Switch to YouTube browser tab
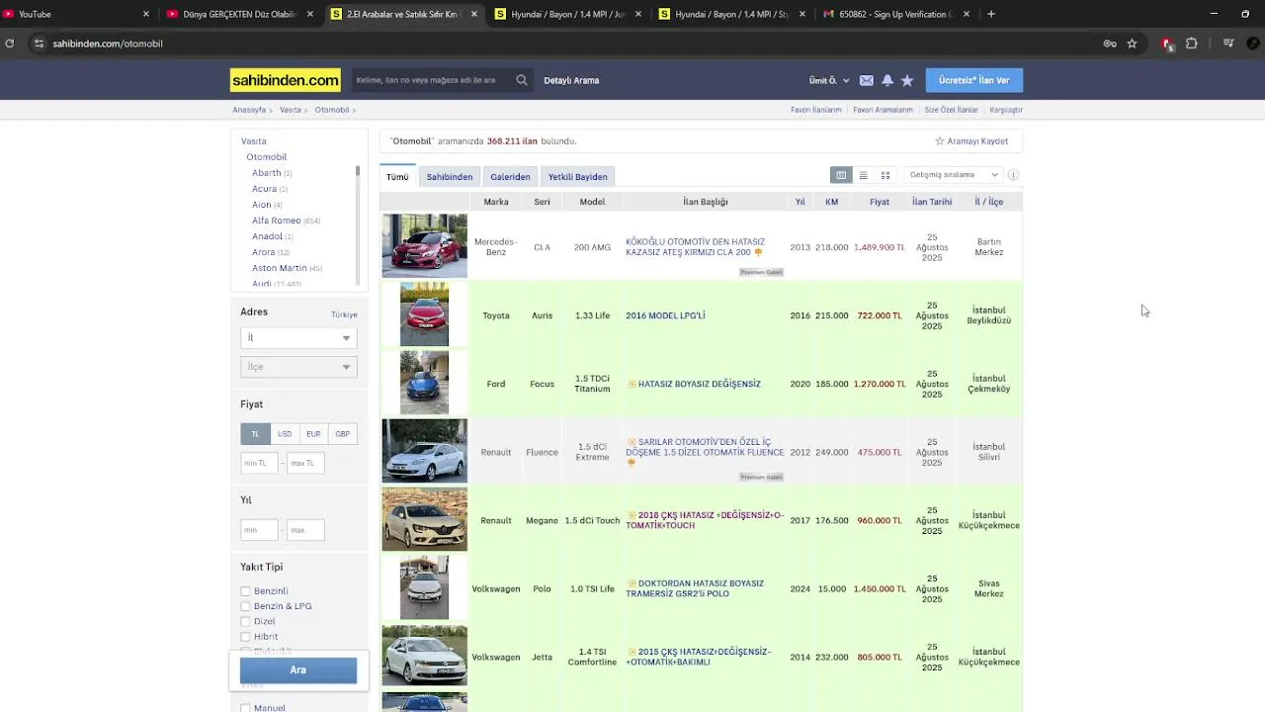The width and height of the screenshot is (1265, 712). [74, 14]
